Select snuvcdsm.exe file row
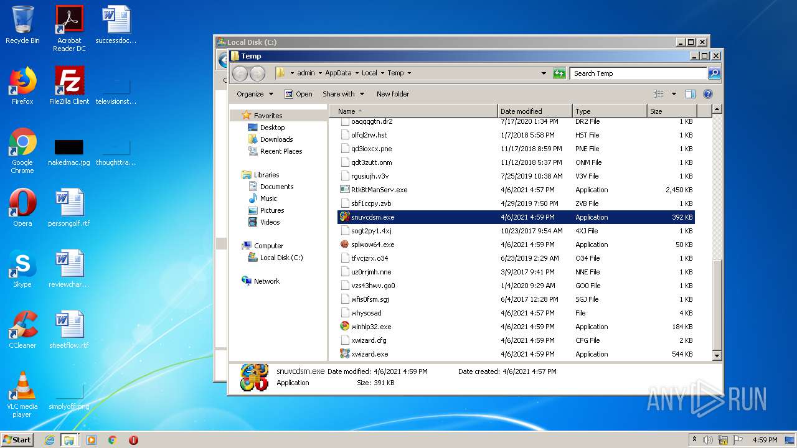The height and width of the screenshot is (448, 797). point(516,217)
